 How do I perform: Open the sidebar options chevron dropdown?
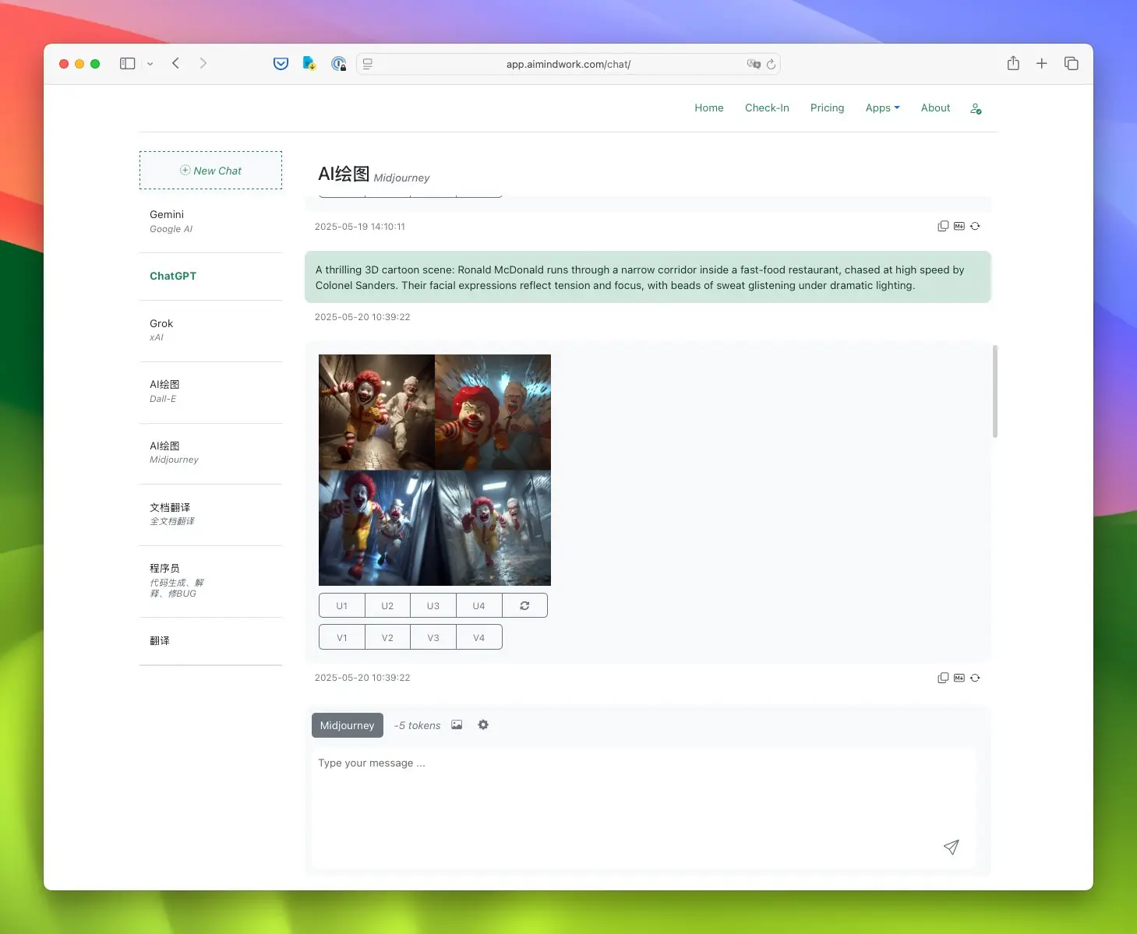pyautogui.click(x=150, y=64)
